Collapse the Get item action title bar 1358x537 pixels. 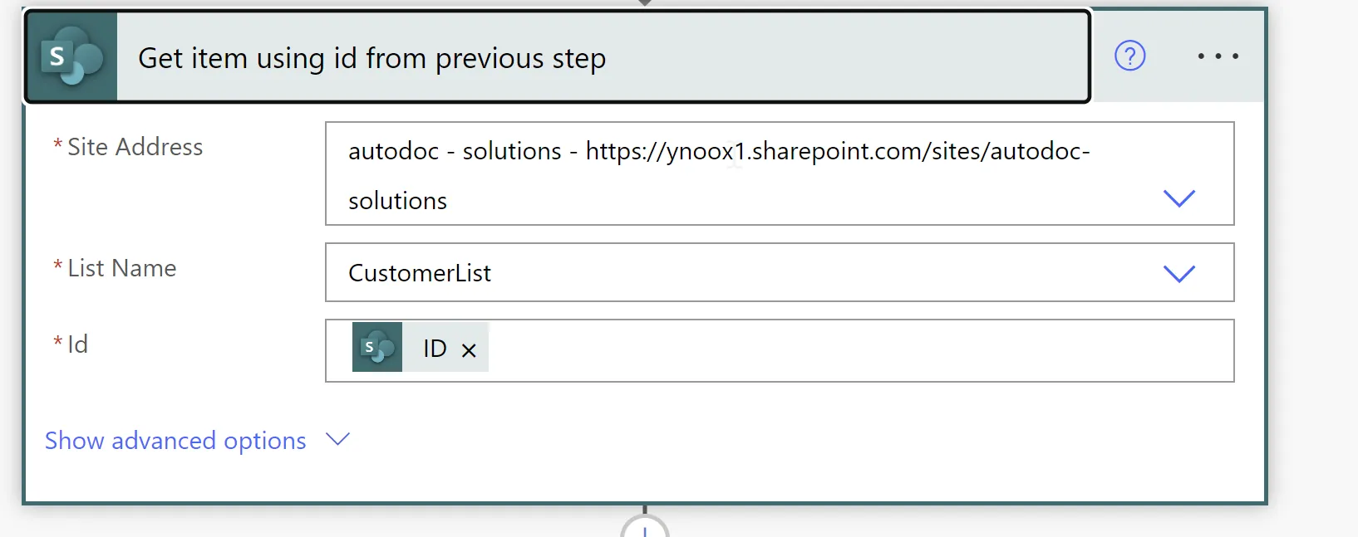tap(557, 56)
